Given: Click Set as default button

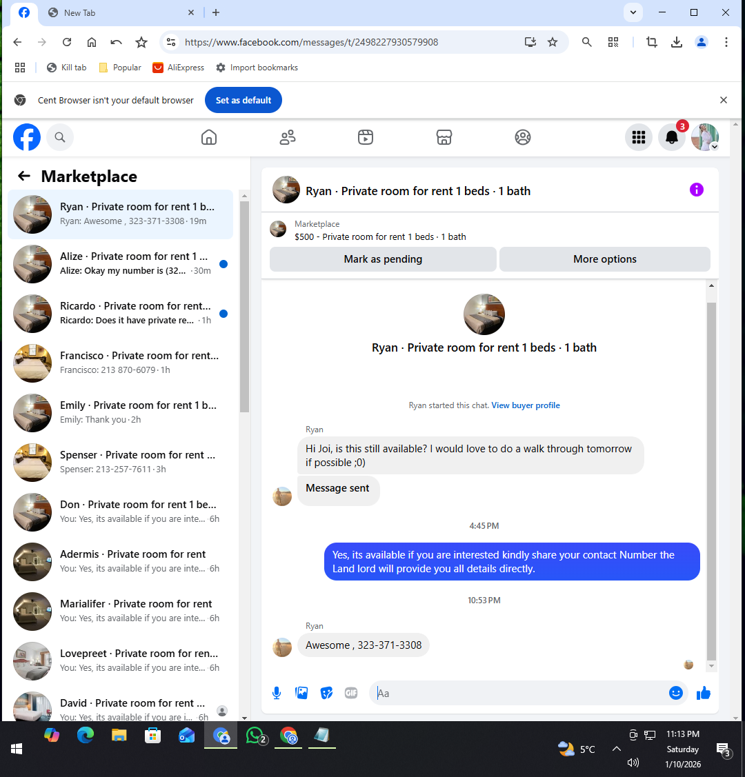Looking at the screenshot, I should click(244, 100).
